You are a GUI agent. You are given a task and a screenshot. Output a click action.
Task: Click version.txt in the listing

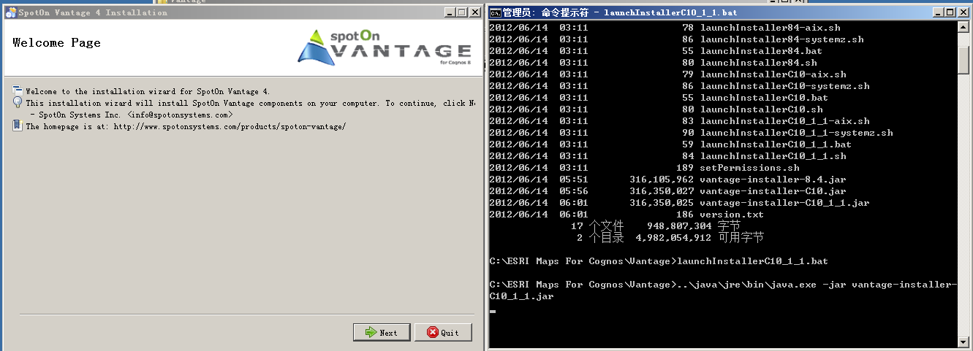coord(732,215)
